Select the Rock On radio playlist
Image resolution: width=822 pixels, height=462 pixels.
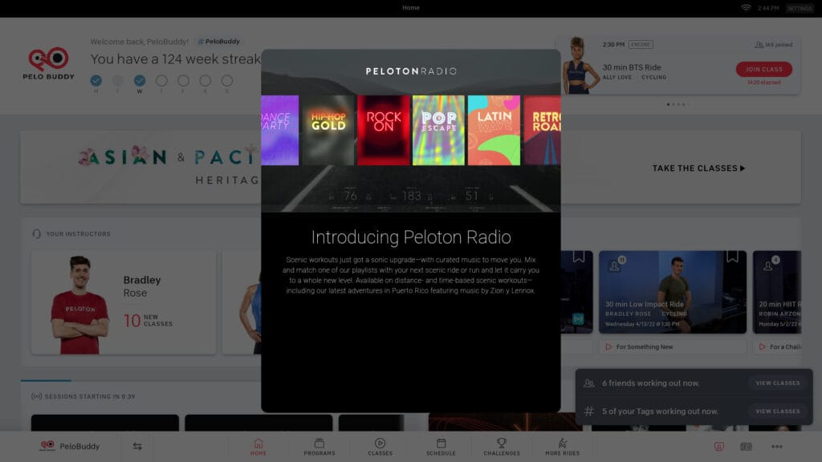click(384, 130)
